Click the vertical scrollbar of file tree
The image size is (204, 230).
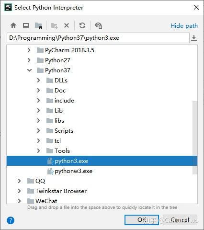[x=195, y=138]
